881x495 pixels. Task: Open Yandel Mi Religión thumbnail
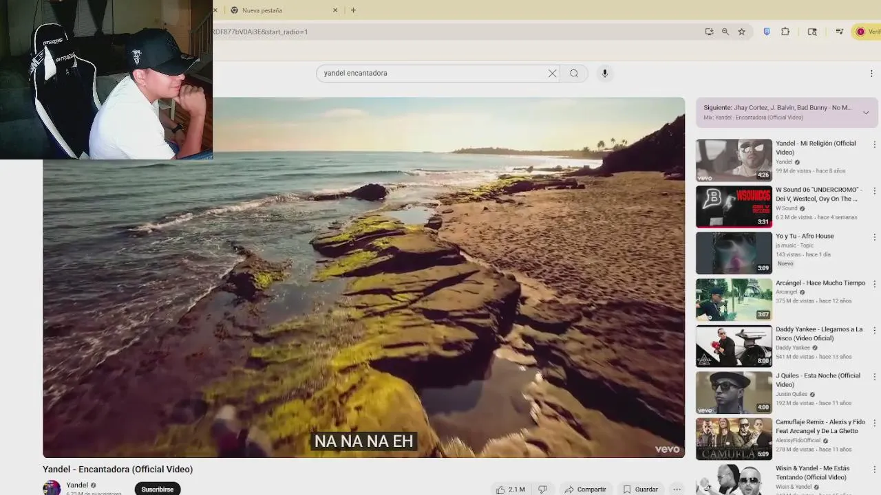[x=734, y=160]
